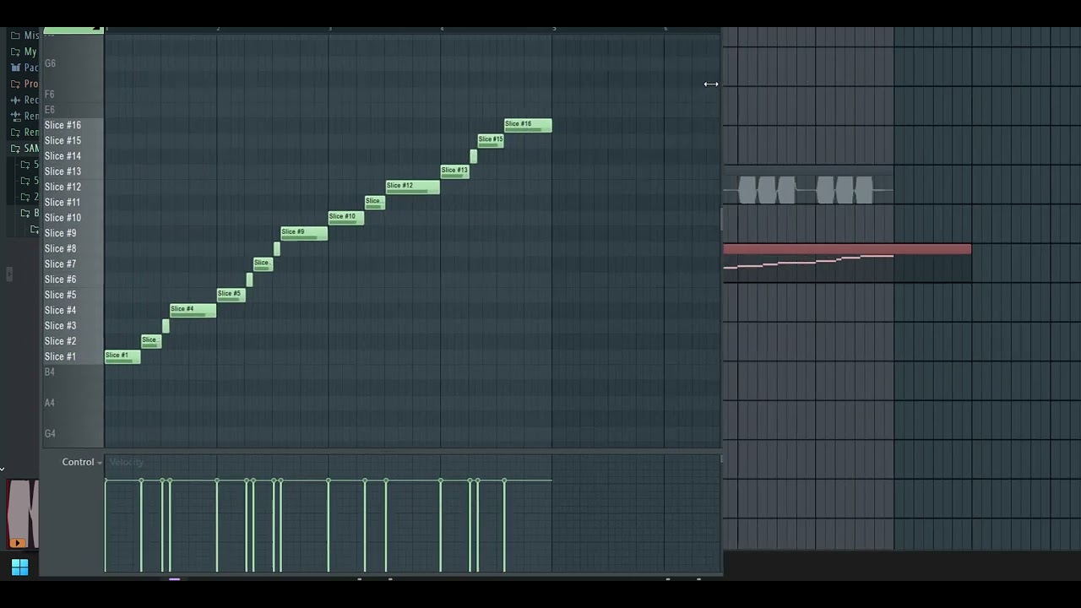Adjust velocity handle of the Slice #1 note
1081x608 pixels.
click(x=106, y=480)
